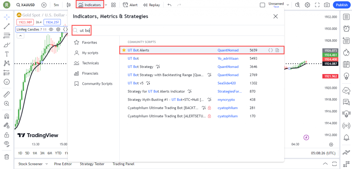Add UT Bot v5 script

[x=202, y=83]
